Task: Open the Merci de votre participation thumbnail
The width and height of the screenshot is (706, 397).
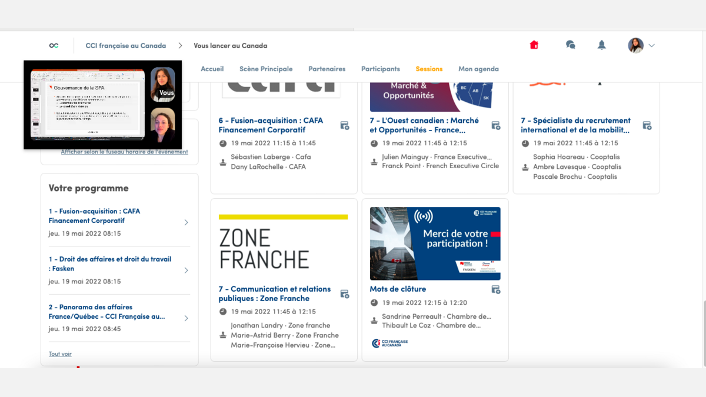Action: (x=435, y=243)
